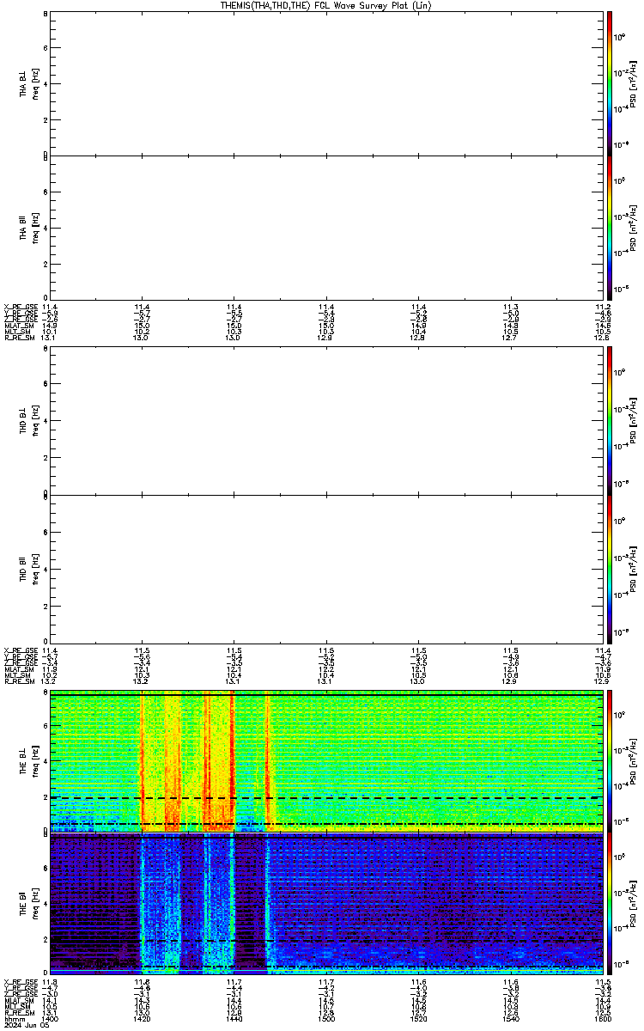Click the hhmm axis label
The width and height of the screenshot is (644, 1031).
pyautogui.click(x=14, y=1019)
